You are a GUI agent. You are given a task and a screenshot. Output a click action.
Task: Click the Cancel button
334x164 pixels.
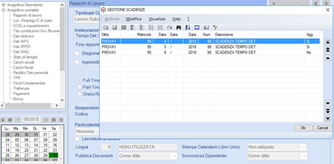(x=323, y=128)
